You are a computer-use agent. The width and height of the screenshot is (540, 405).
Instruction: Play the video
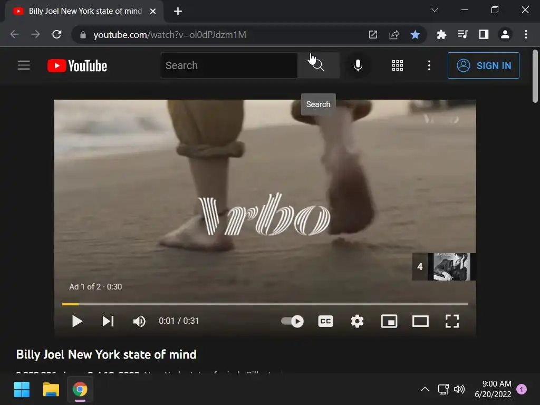click(77, 321)
